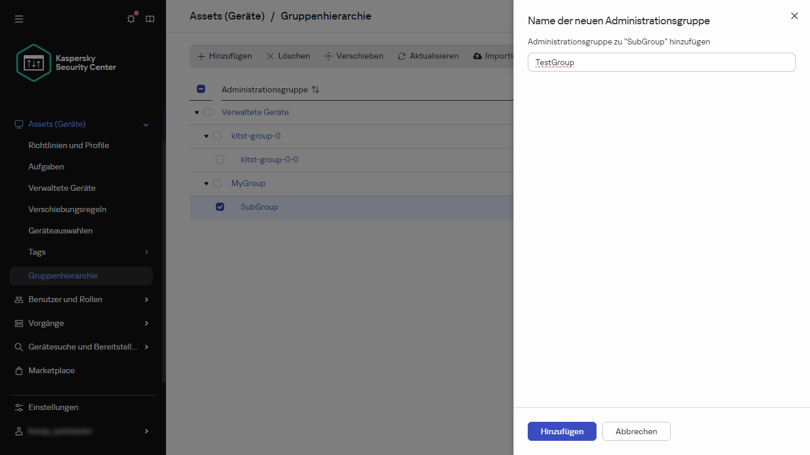Open the hamburger menu
The image size is (810, 455).
pyautogui.click(x=18, y=18)
